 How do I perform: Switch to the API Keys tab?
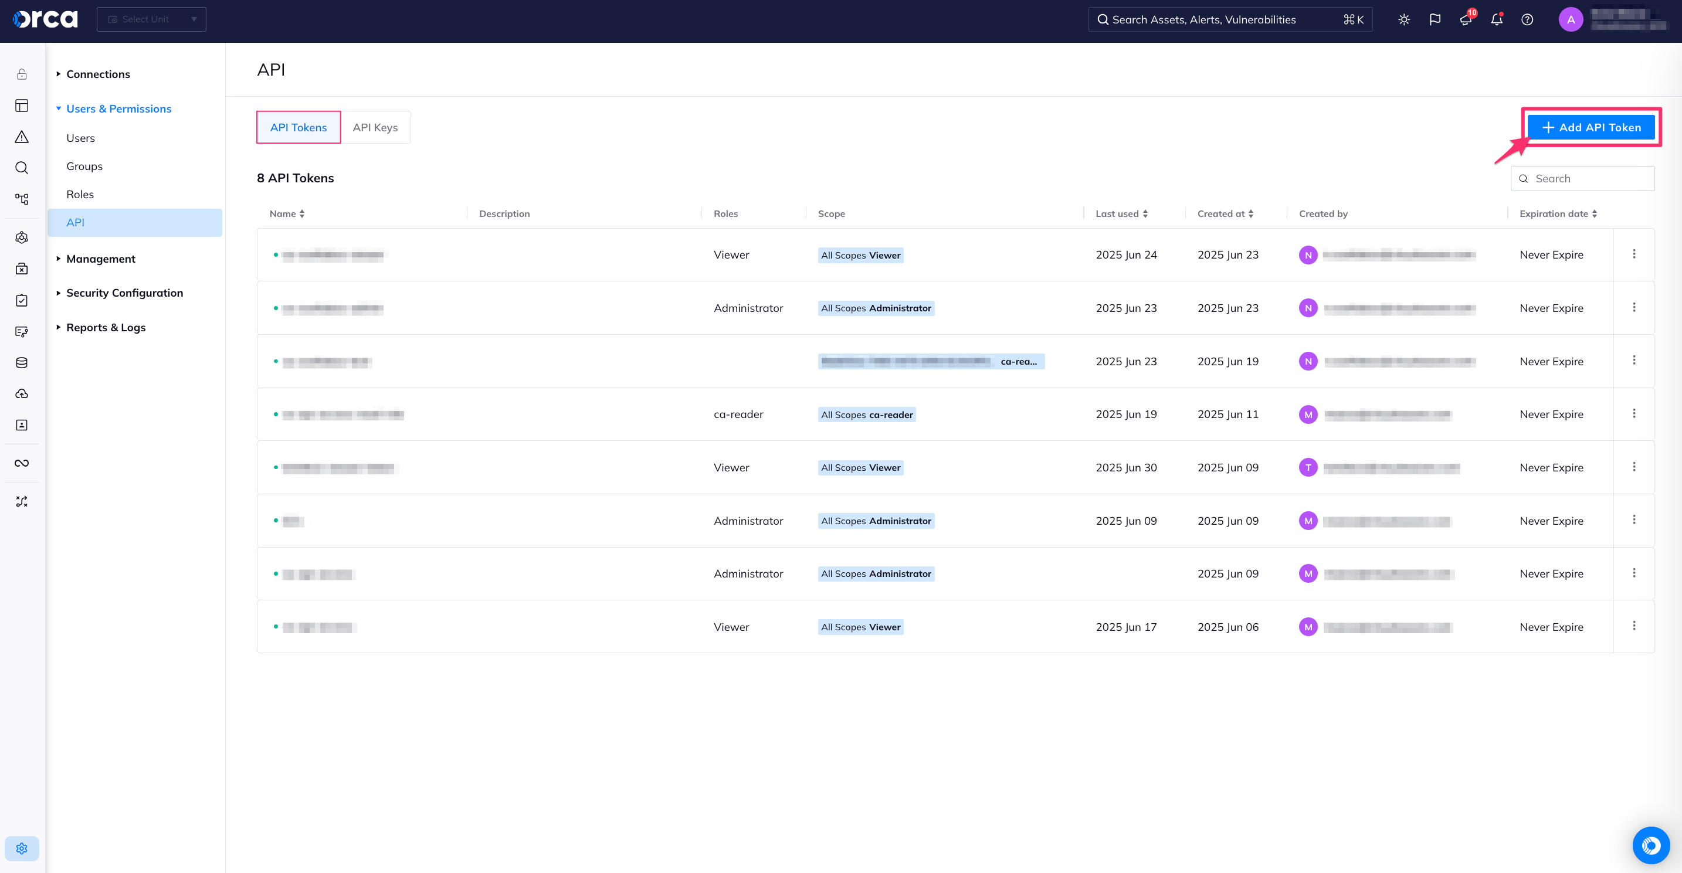point(375,127)
